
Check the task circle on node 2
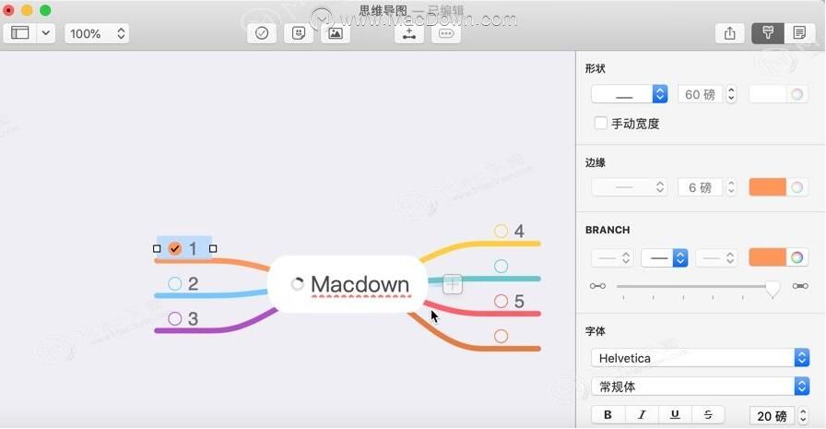click(x=175, y=283)
